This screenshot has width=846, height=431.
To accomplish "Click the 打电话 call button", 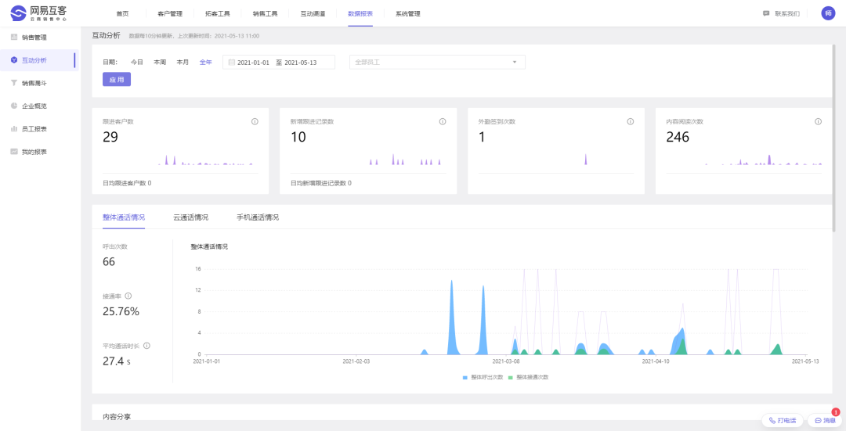I will pyautogui.click(x=783, y=420).
